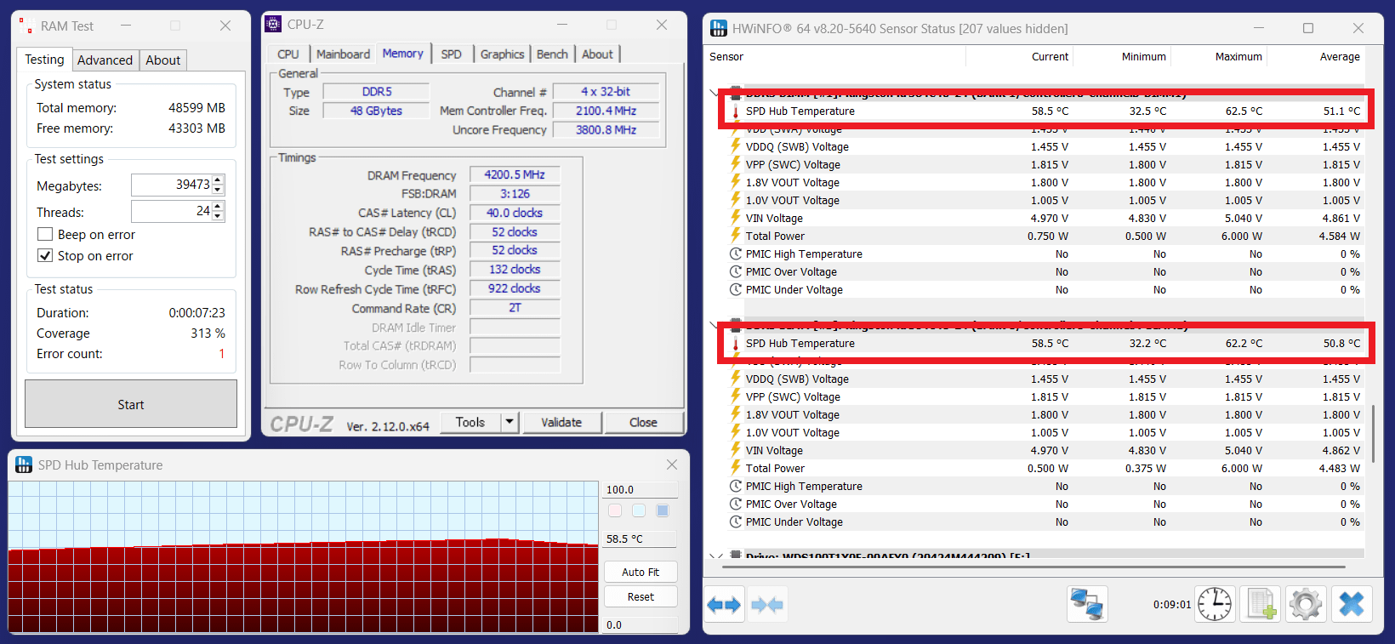Click the logging sheet with plus icon

coord(1261,605)
